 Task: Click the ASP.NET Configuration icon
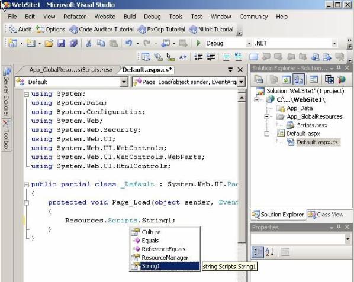tap(342, 79)
